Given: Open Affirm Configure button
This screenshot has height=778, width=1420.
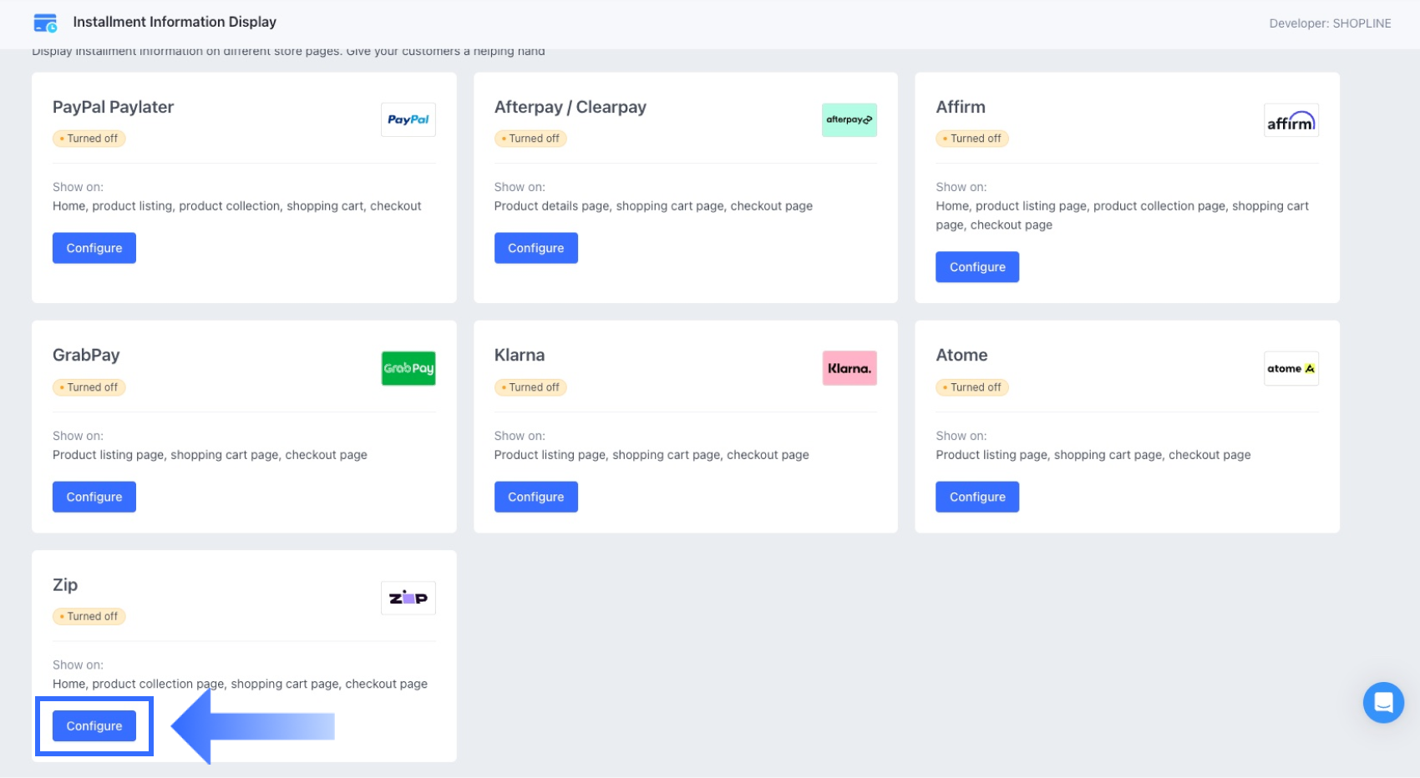Looking at the screenshot, I should pos(976,267).
